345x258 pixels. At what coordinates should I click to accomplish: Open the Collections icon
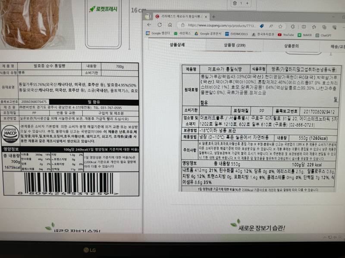tap(324, 27)
